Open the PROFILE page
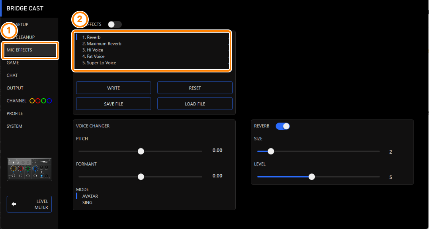 (15, 113)
